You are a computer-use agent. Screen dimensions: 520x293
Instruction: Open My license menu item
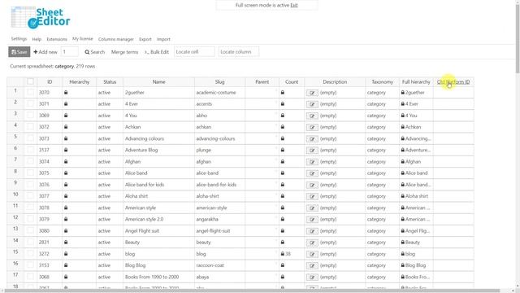(x=83, y=39)
